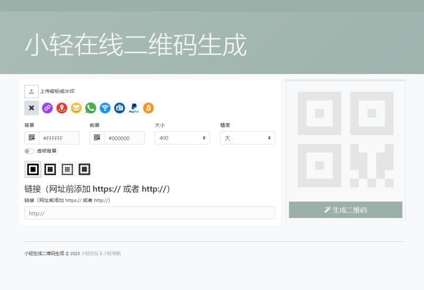Click the 小轻在线二维码生成 page title

point(136,44)
